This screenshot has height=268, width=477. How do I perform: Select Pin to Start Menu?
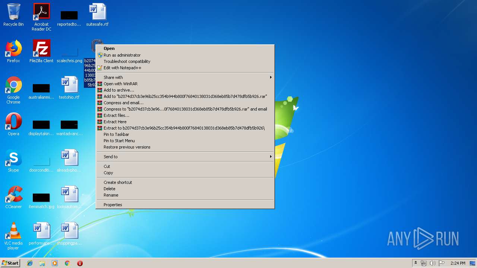coord(185,141)
